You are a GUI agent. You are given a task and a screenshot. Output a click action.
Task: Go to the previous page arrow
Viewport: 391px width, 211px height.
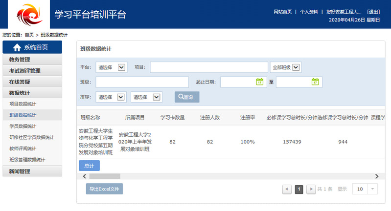(287, 189)
